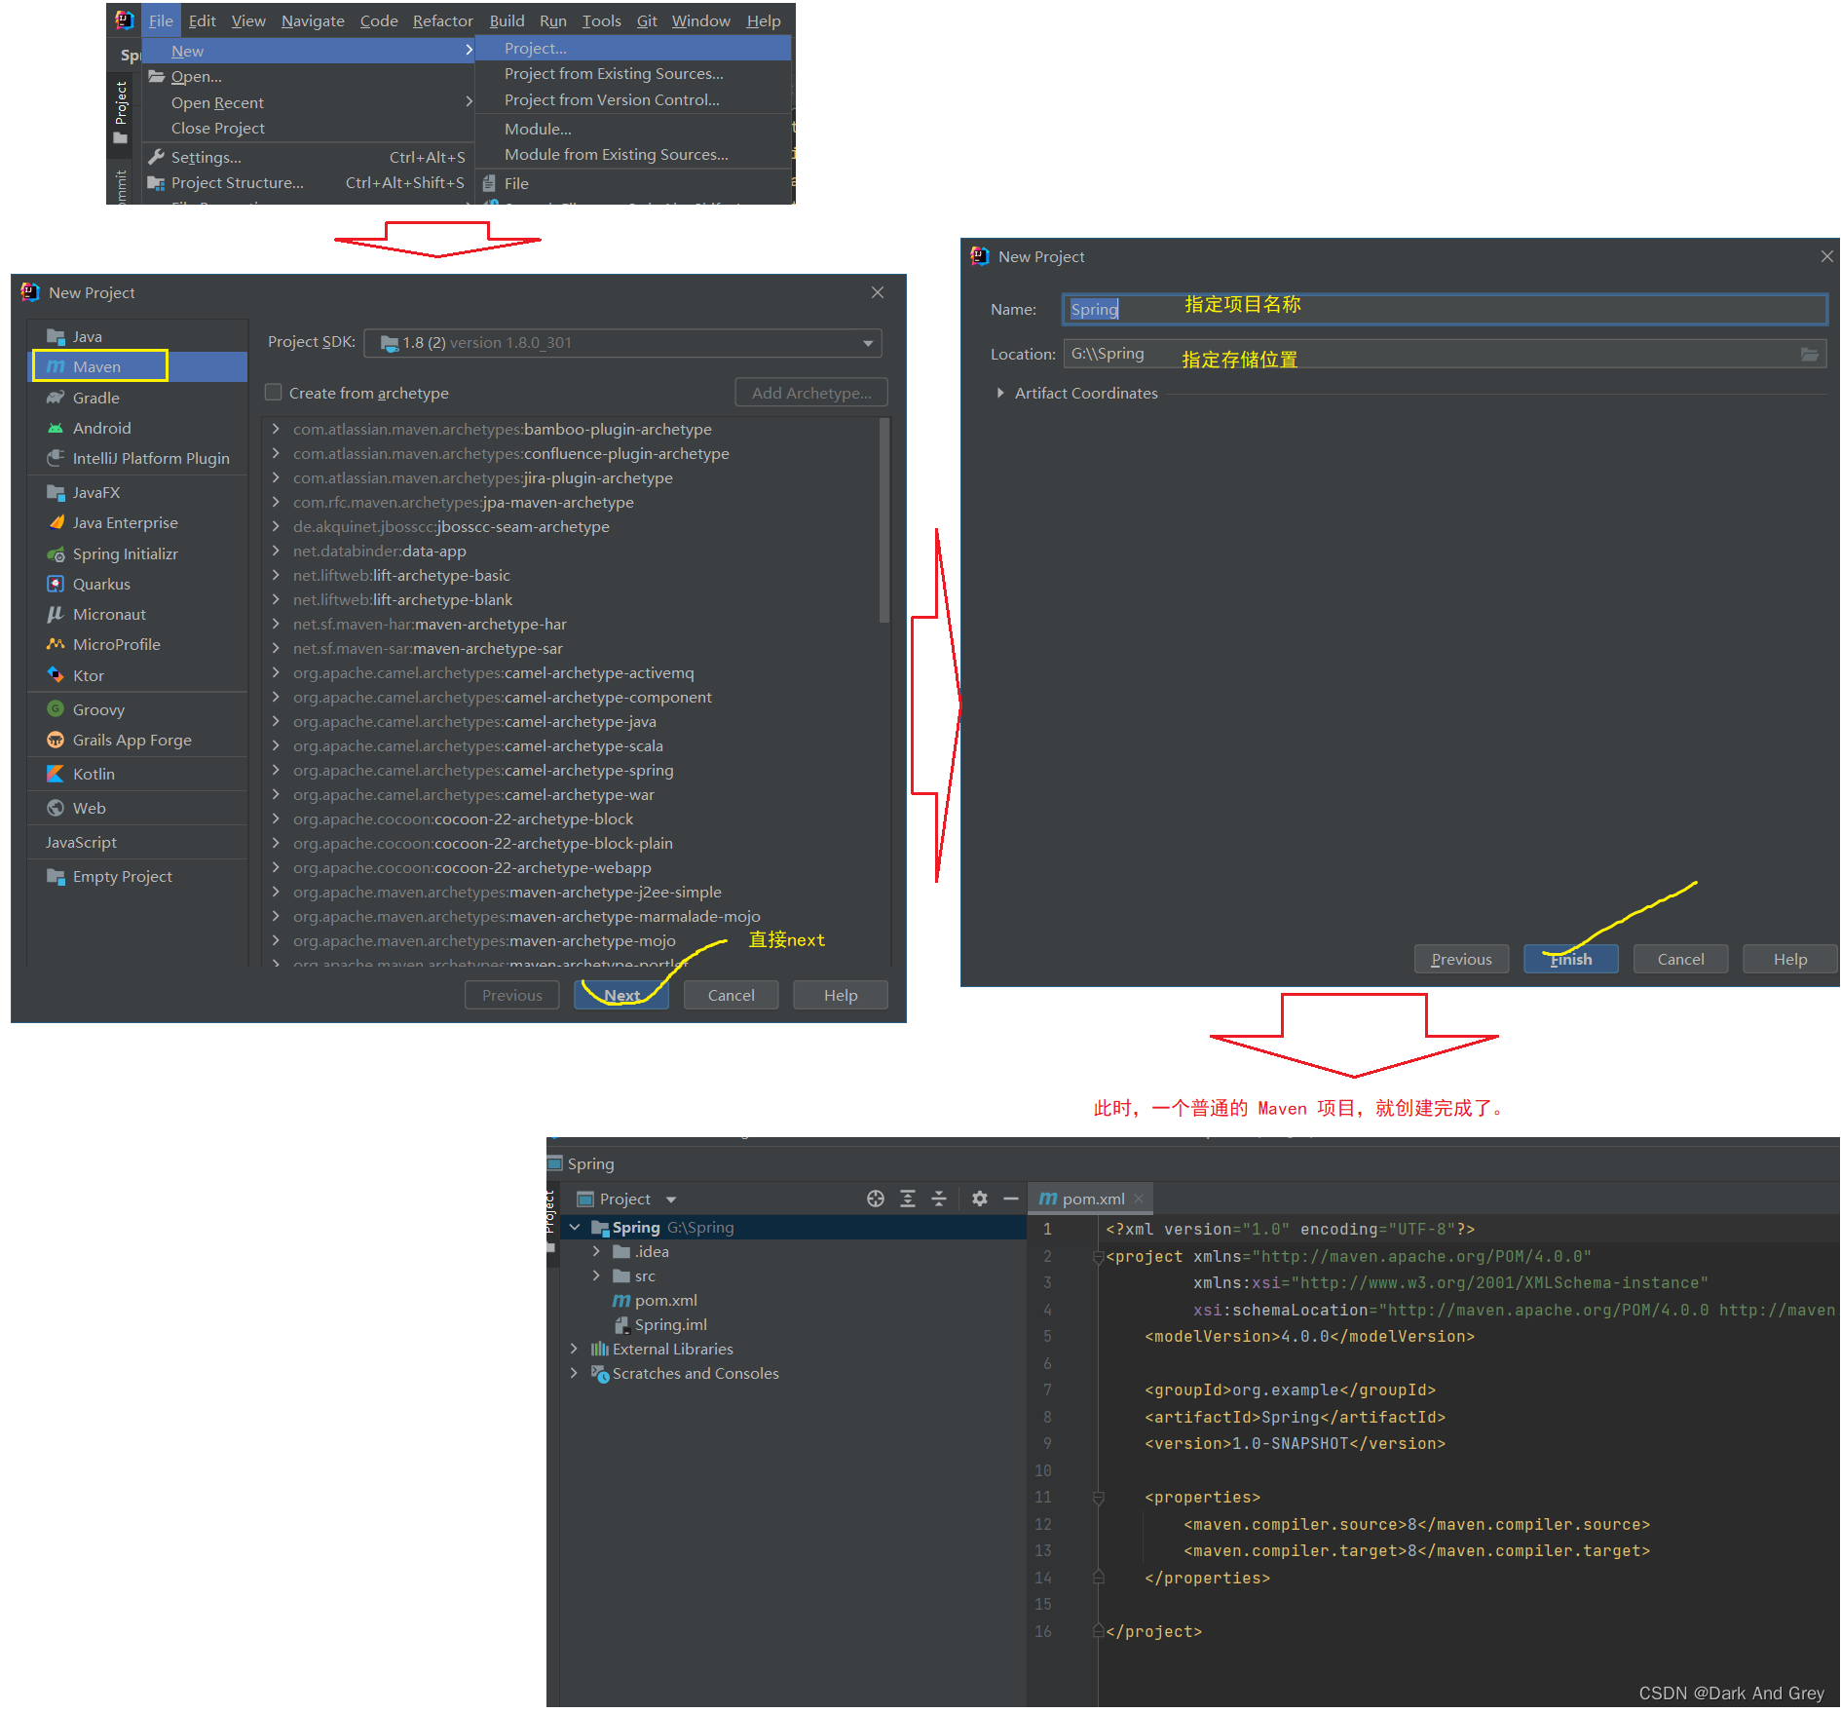The width and height of the screenshot is (1841, 1713).
Task: Click the browse folder icon in Location field
Action: (x=1810, y=355)
